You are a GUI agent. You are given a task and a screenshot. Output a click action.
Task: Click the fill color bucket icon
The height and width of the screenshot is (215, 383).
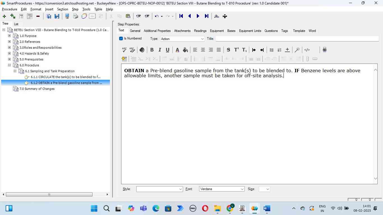point(185,50)
